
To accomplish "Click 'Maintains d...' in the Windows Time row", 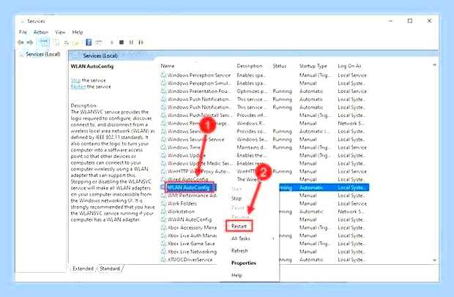I will (252, 148).
